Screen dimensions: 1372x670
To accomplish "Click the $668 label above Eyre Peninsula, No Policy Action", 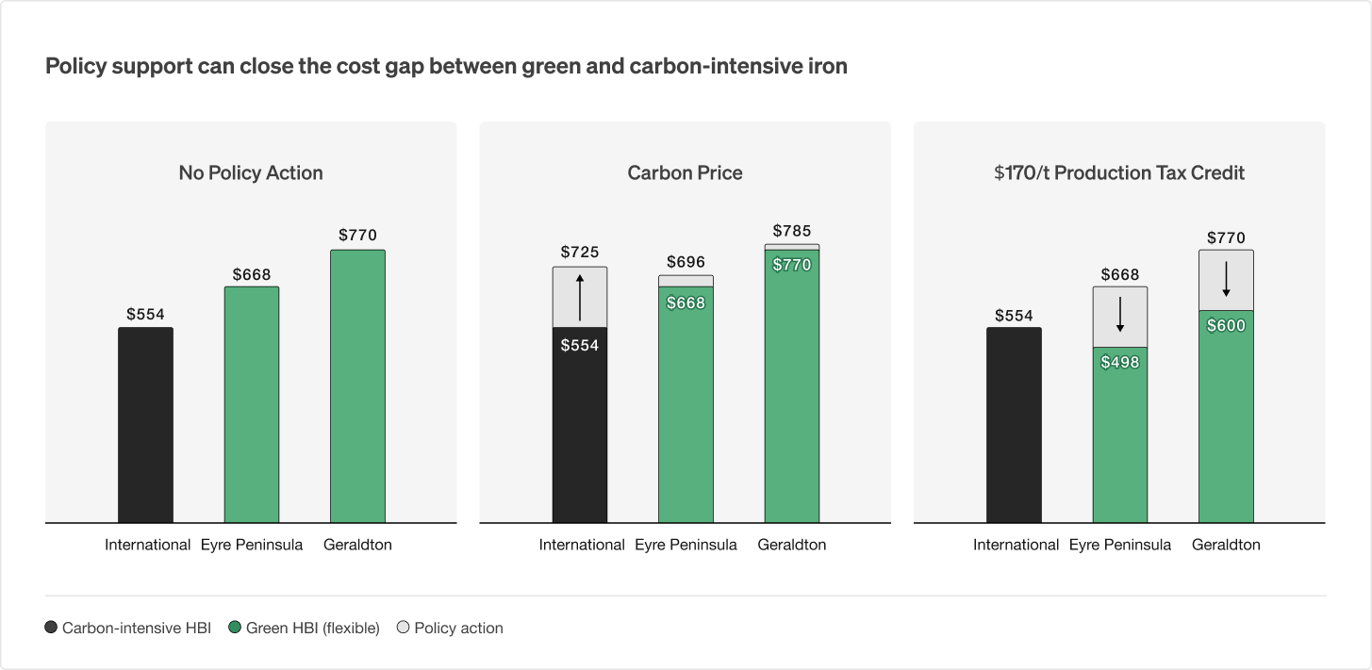I will tap(252, 275).
